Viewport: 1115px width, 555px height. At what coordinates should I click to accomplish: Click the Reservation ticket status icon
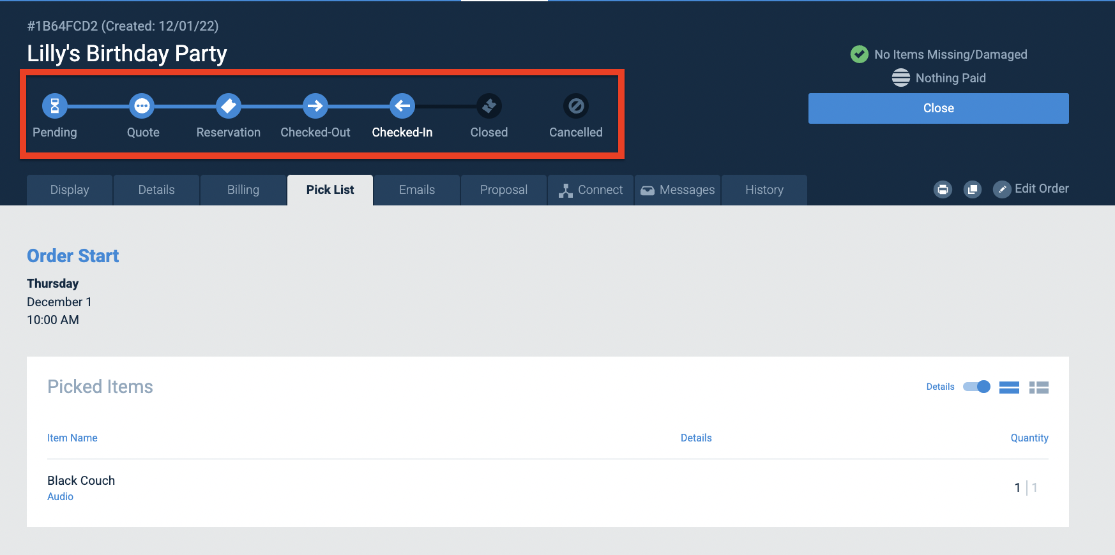coord(229,106)
